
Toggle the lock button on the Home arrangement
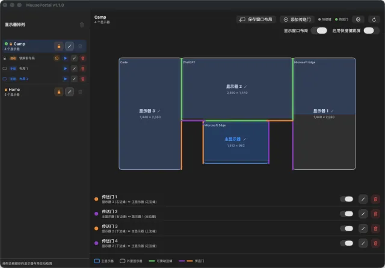59,92
